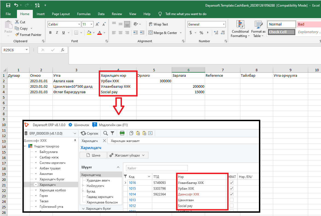Click the formula bar input area
The image size is (321, 216).
click(194, 55)
